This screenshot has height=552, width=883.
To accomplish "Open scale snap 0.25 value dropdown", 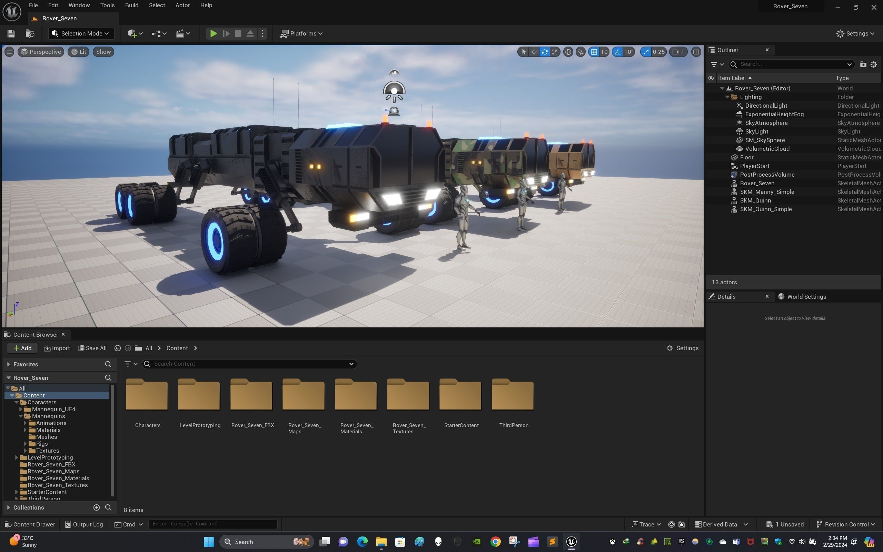I will click(658, 52).
